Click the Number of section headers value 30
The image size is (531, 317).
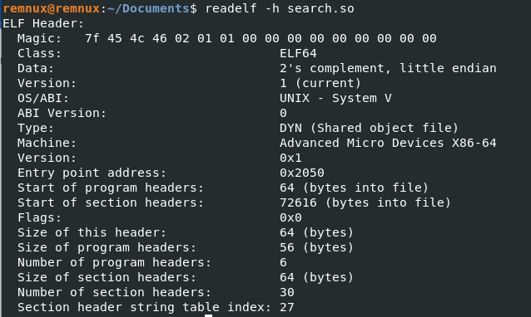point(287,292)
